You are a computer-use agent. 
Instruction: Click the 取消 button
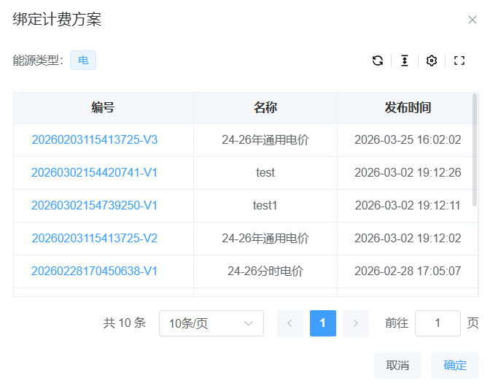click(397, 365)
